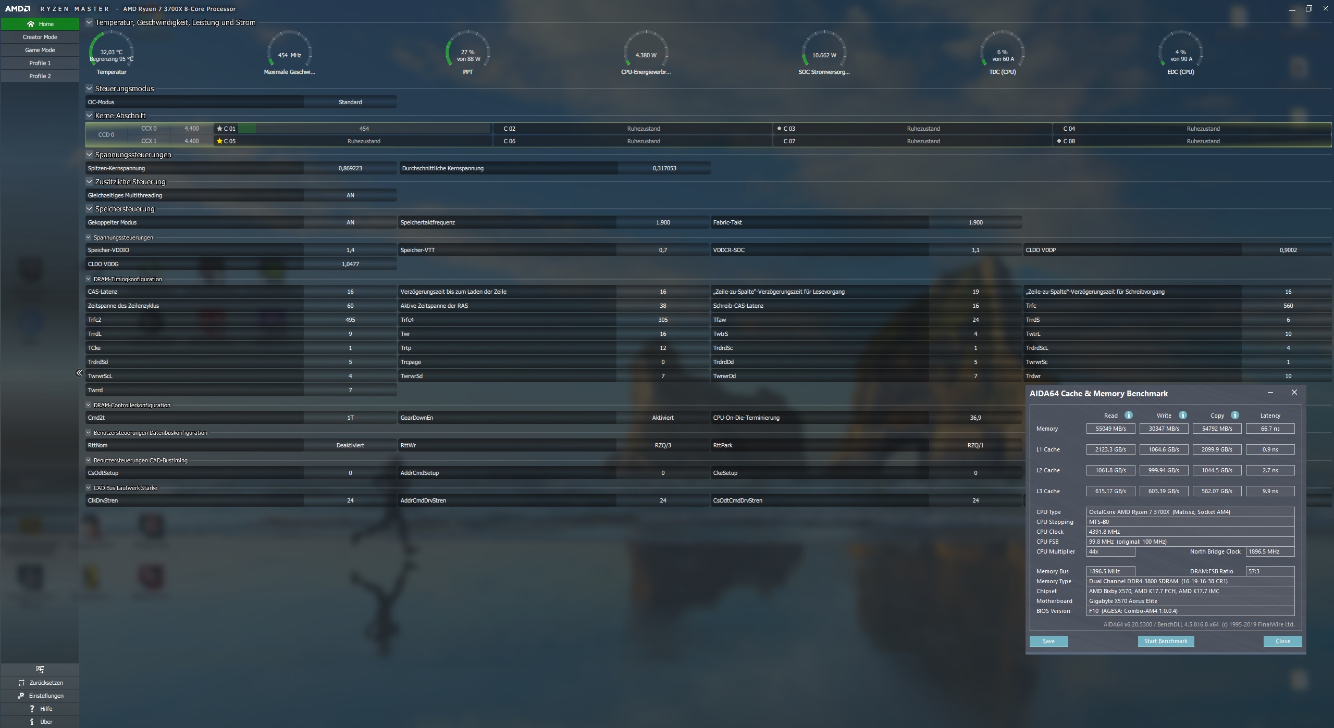The height and width of the screenshot is (728, 1334).
Task: Open Profile 2 tab
Action: [x=40, y=76]
